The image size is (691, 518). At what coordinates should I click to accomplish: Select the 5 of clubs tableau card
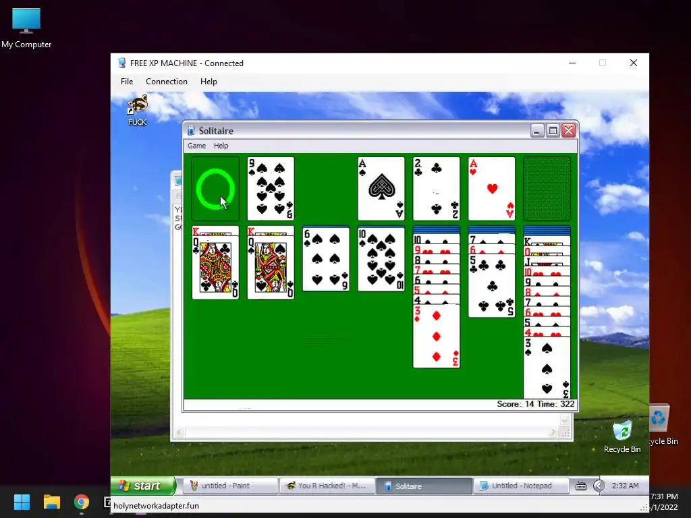coord(491,286)
